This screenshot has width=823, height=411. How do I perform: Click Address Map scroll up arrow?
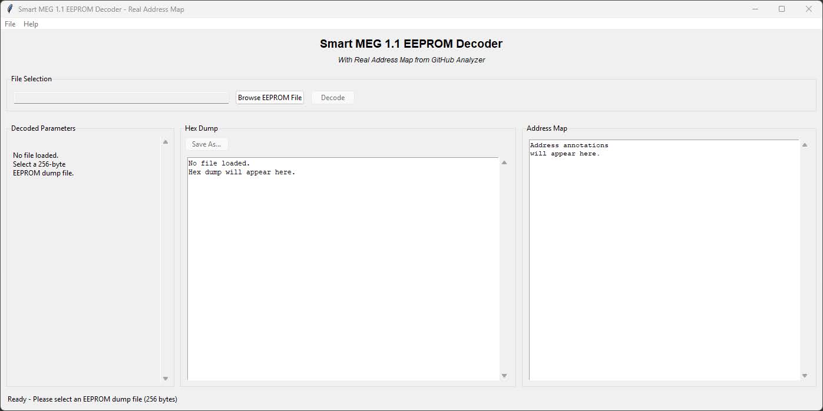tap(805, 145)
